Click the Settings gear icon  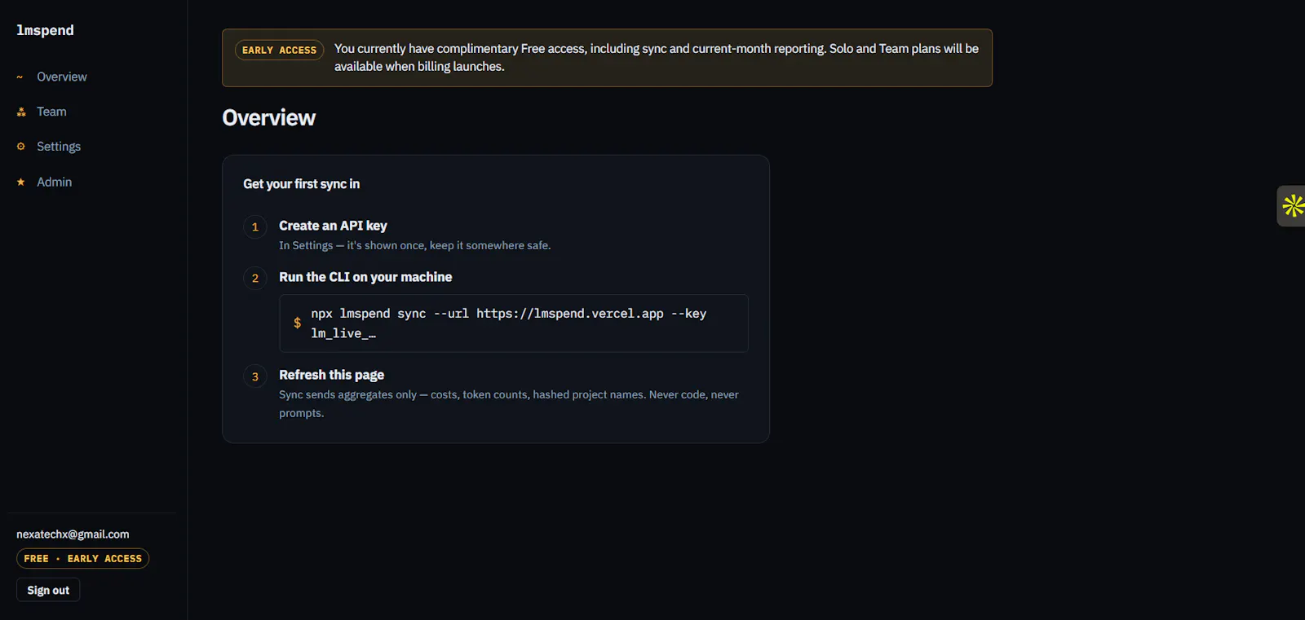[21, 147]
